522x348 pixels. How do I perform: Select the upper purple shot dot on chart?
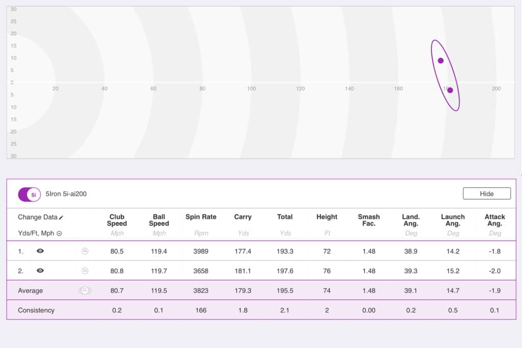(x=440, y=61)
